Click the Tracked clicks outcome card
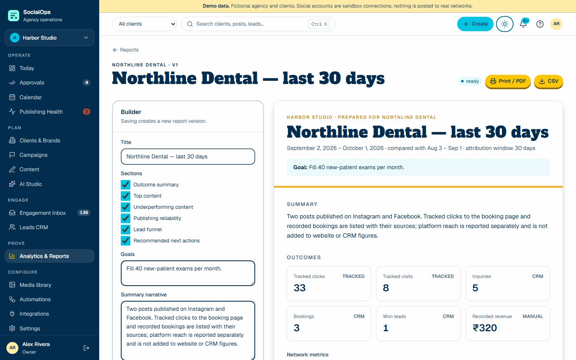576x360 pixels. (329, 284)
